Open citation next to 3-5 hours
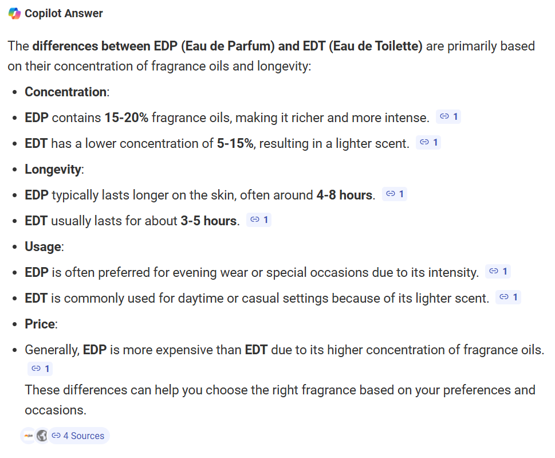 point(259,220)
